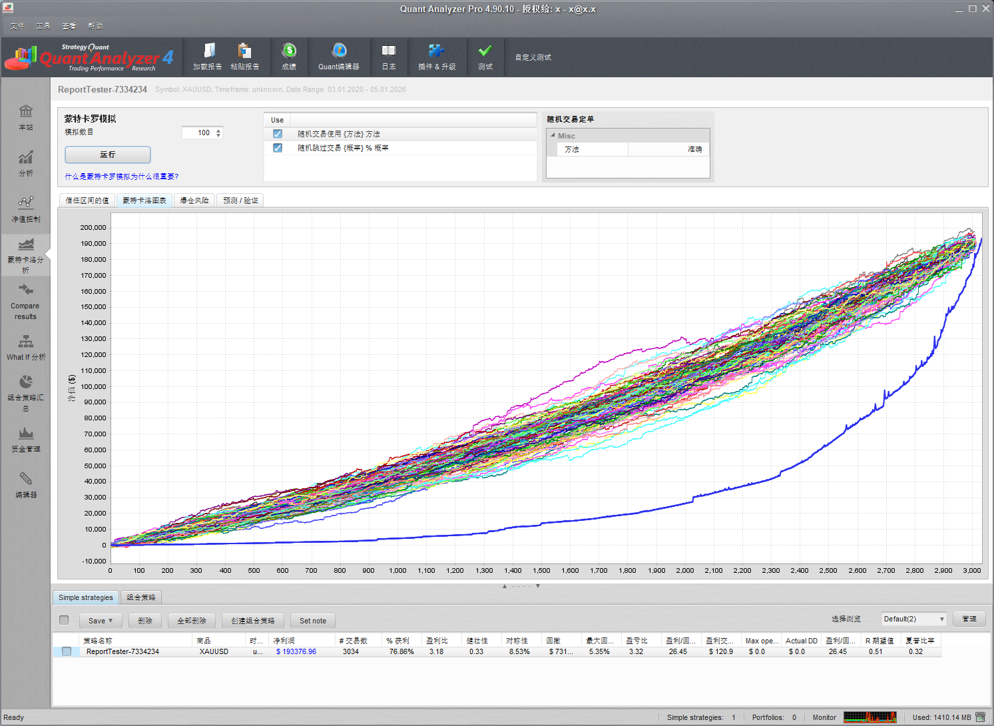This screenshot has height=726, width=994.
Task: Open the 什么是蒙特卡罗模拟 help link
Action: click(x=121, y=177)
